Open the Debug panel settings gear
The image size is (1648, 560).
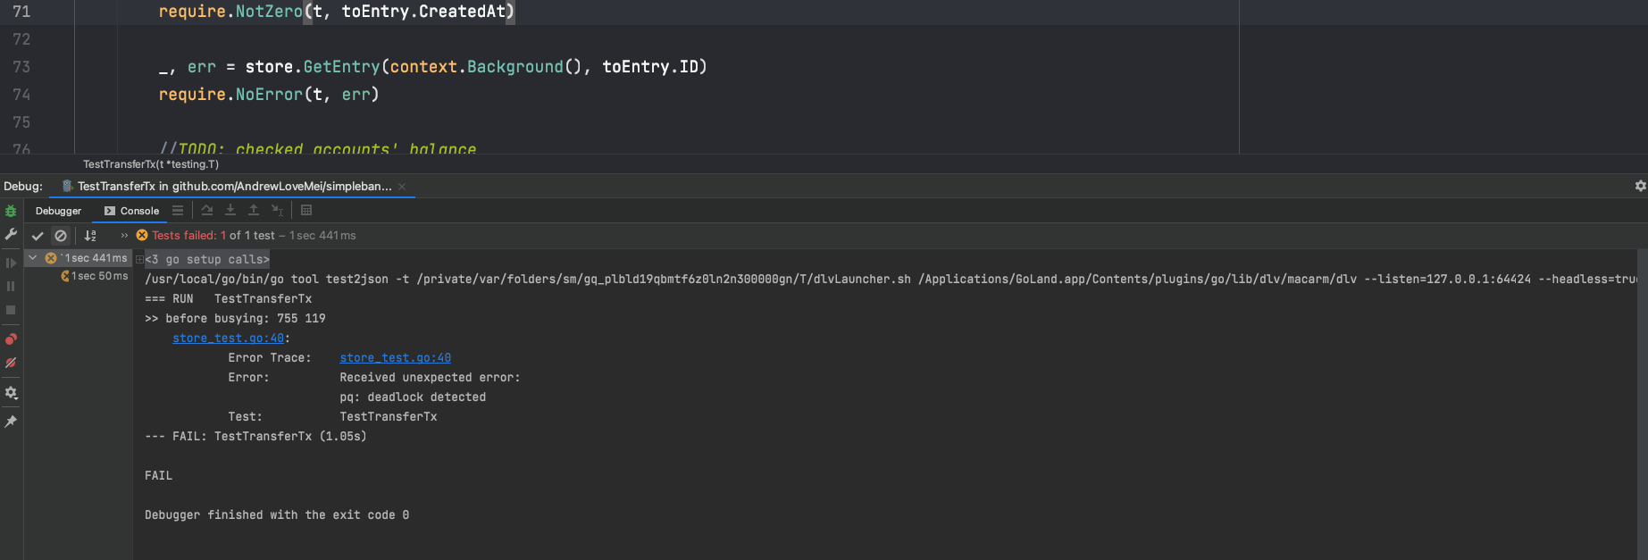[x=1640, y=186]
